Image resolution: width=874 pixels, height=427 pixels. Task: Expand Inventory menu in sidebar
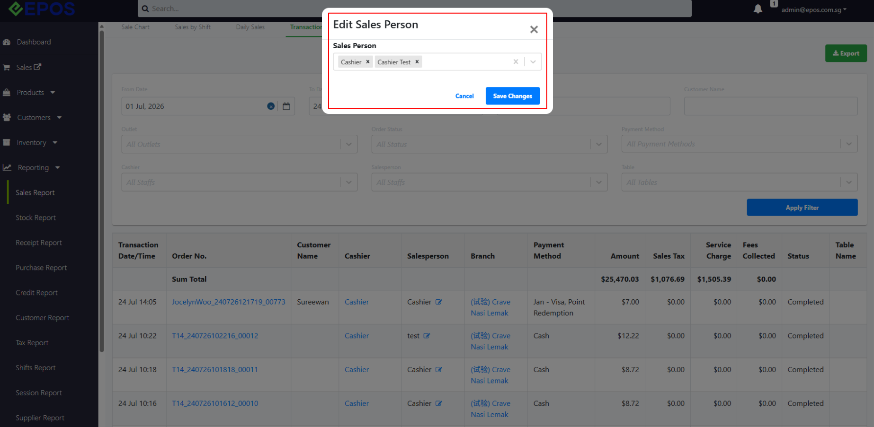(x=37, y=142)
